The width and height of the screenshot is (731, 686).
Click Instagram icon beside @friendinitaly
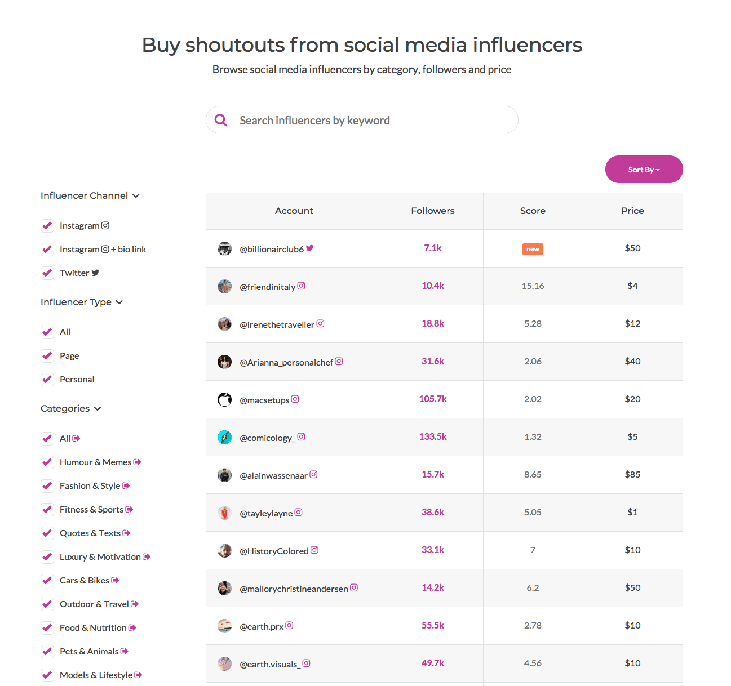tap(302, 286)
